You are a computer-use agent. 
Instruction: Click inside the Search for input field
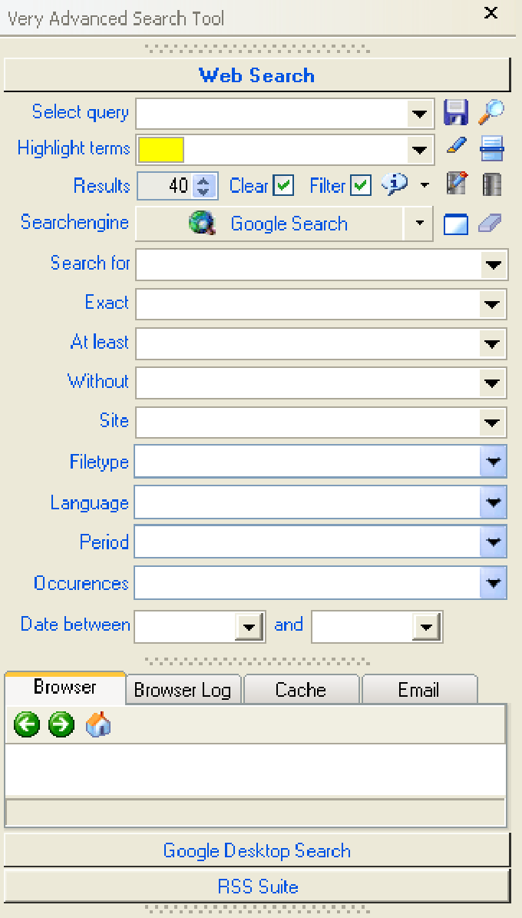click(309, 264)
